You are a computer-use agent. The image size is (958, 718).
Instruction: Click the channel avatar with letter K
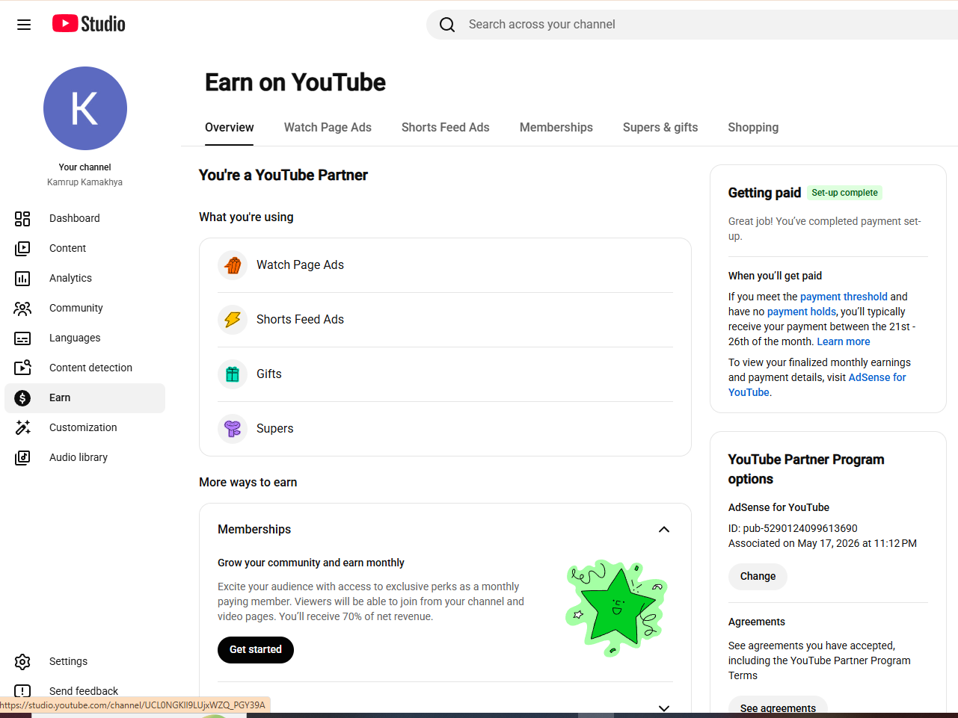(x=85, y=108)
